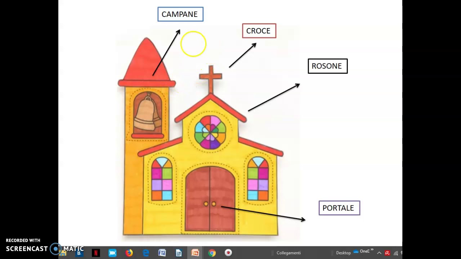Open Netflix from the taskbar
Screen dimensions: 461x259
[x=96, y=253]
